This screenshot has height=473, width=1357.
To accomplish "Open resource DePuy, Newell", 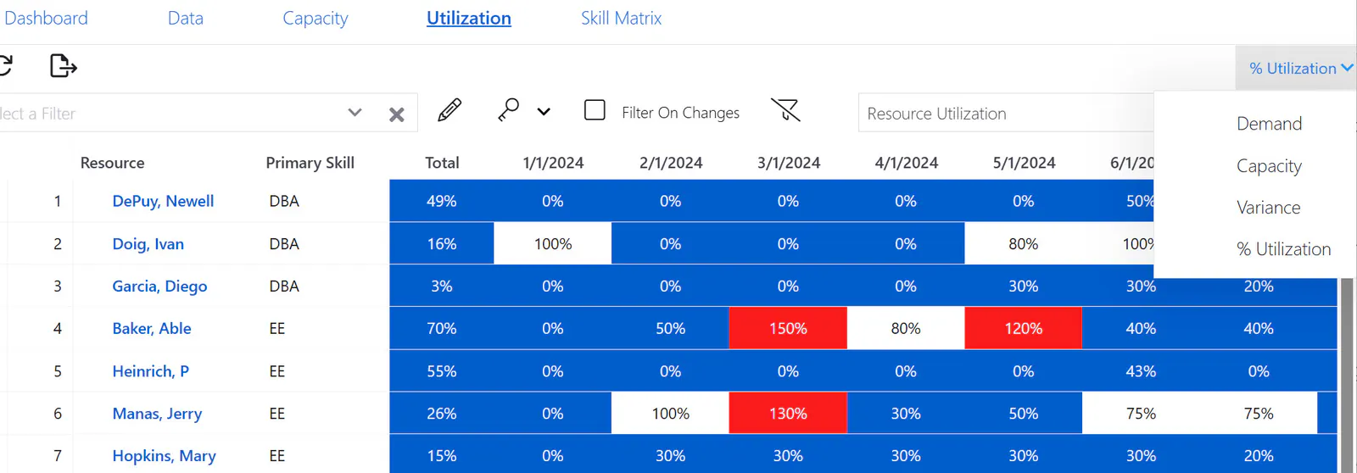I will (163, 201).
